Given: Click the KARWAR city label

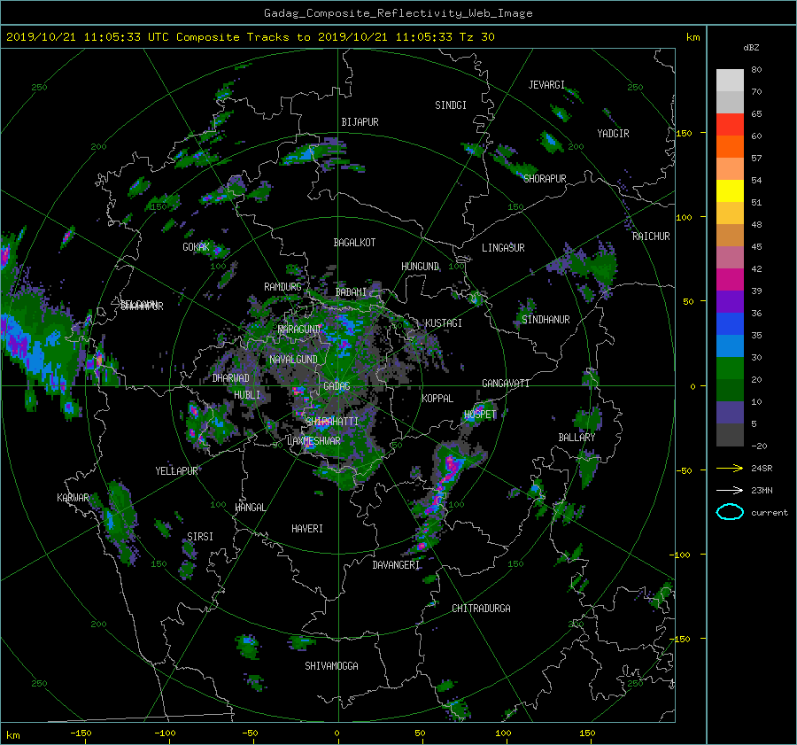Looking at the screenshot, I should pos(73,497).
